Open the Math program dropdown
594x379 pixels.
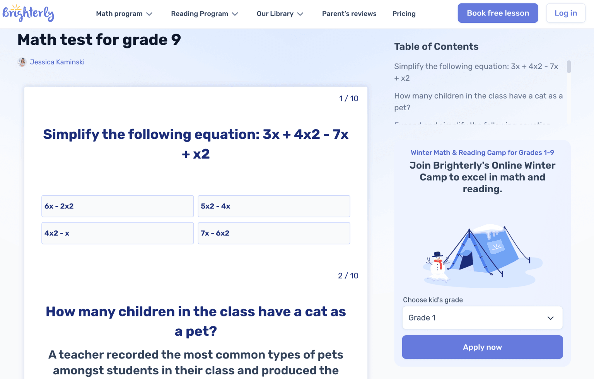click(124, 14)
